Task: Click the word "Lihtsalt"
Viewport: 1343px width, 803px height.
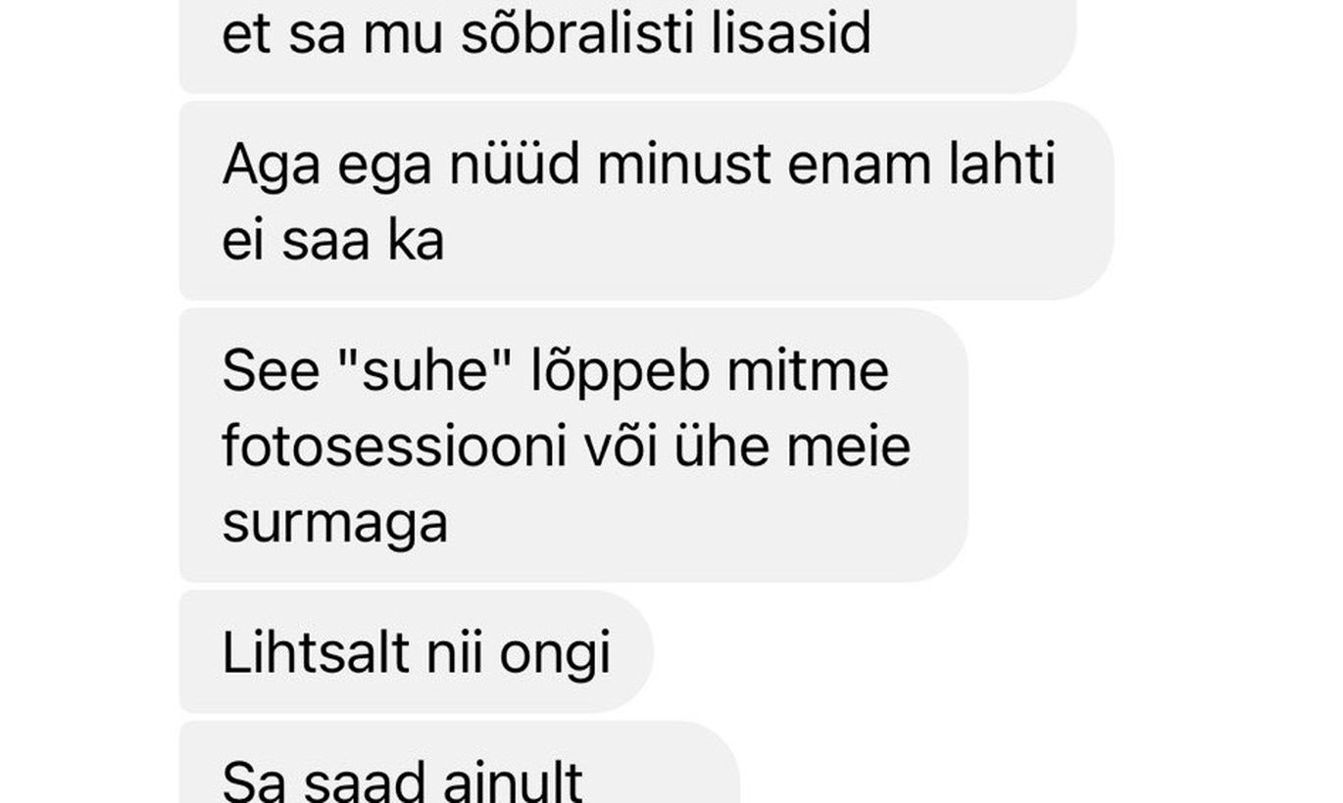Action: pos(315,652)
